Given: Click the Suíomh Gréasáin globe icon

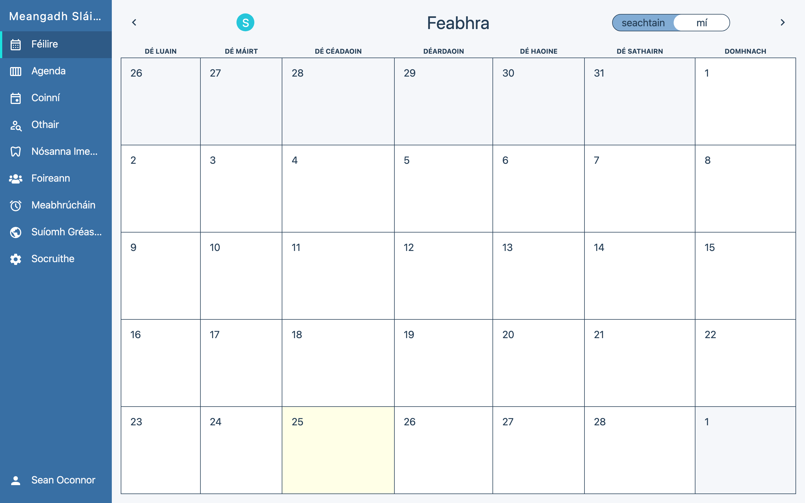Looking at the screenshot, I should [x=16, y=232].
